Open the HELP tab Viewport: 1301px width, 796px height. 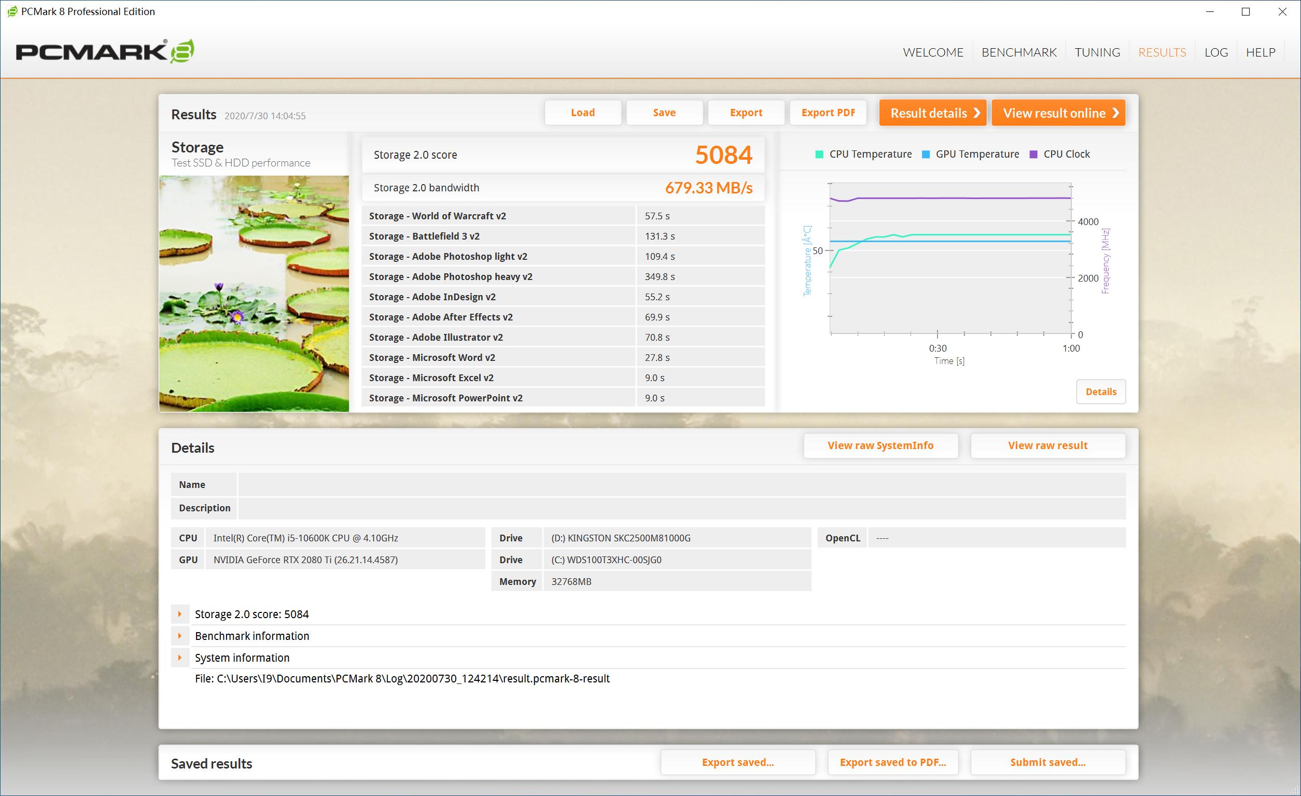[x=1260, y=52]
